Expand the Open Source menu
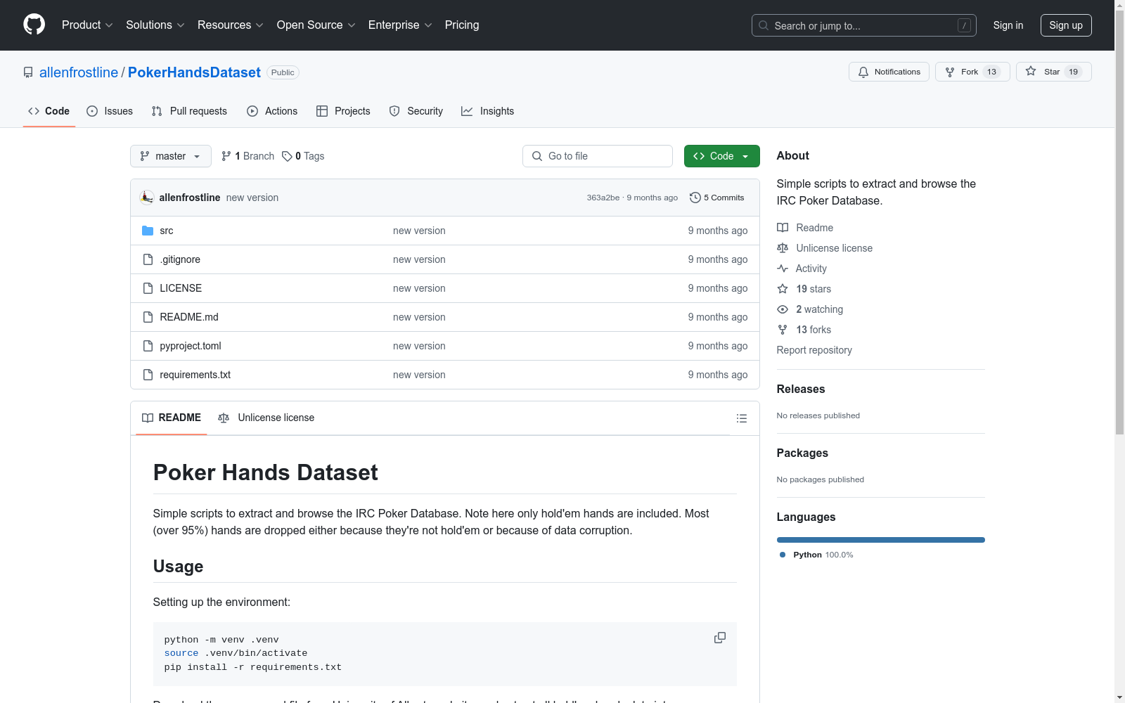1125x703 pixels. (316, 25)
